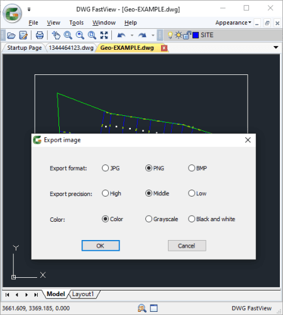Viewport: 283px width, 315px height.
Task: Jump to last layout tab arrow
Action: (36, 295)
